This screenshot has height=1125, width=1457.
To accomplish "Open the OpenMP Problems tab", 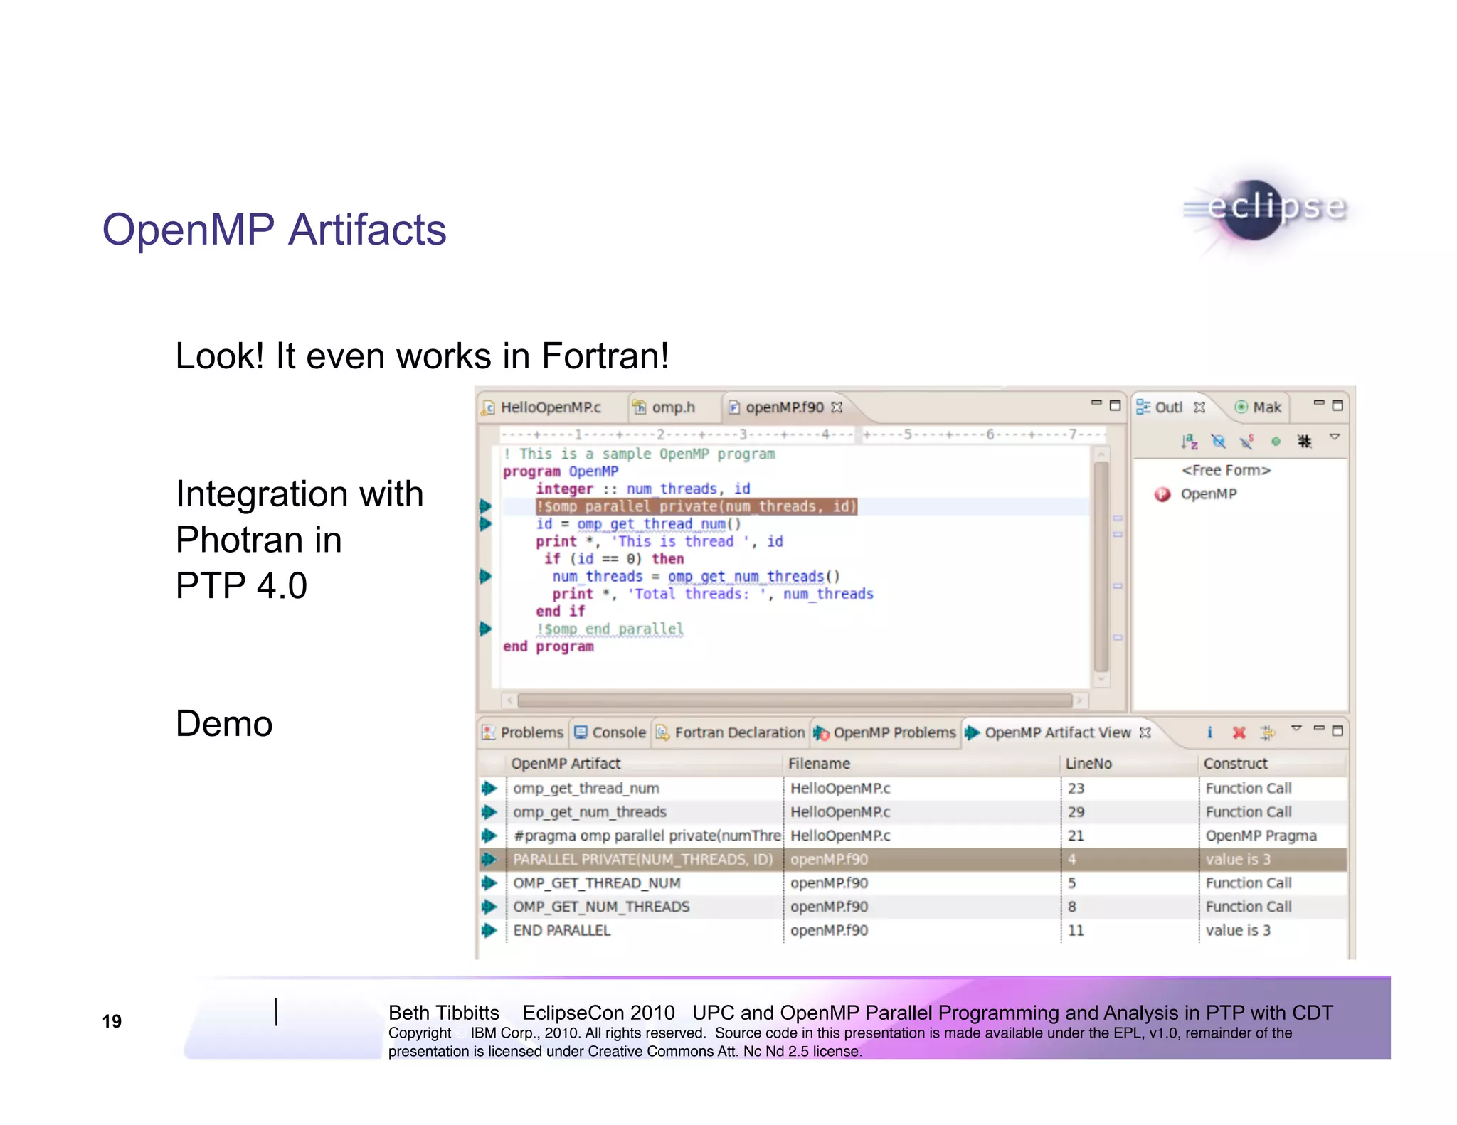I will (x=884, y=732).
